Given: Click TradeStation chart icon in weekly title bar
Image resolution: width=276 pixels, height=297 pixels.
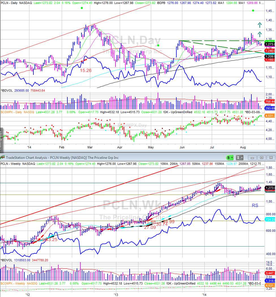Looking at the screenshot, I should [x=3, y=158].
